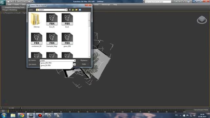
Task: Step time slider backward arrow
Action: click(1, 108)
